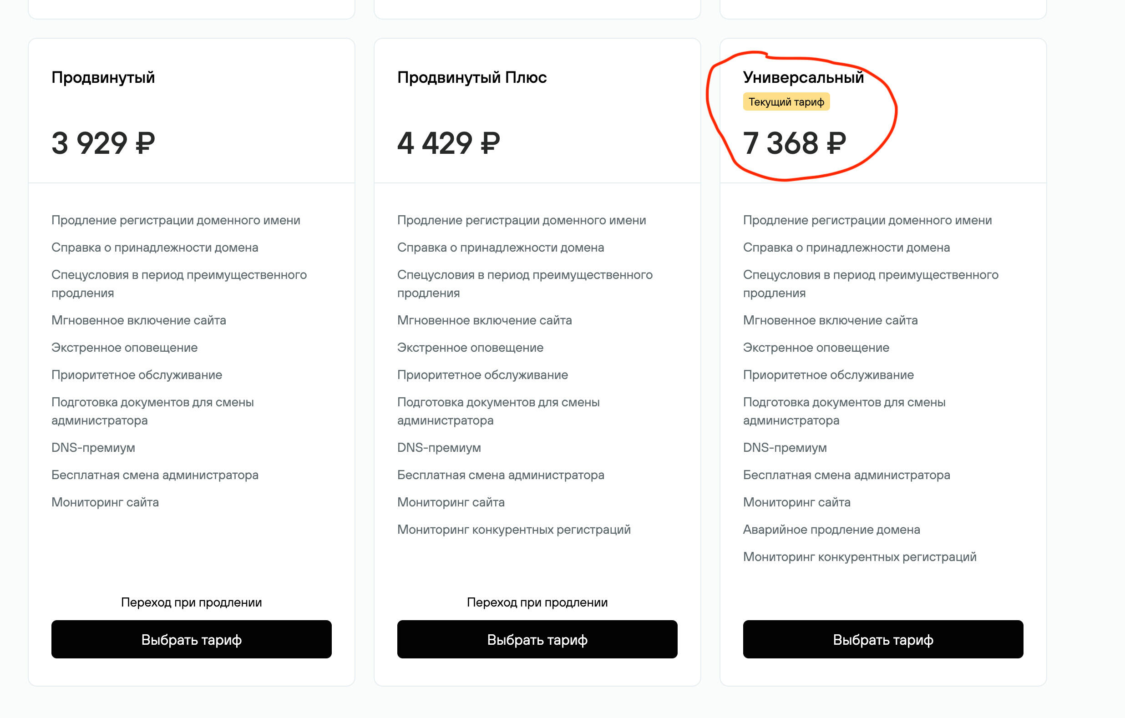The image size is (1125, 718).
Task: Click the 3 929 ₽ price
Action: click(x=103, y=142)
